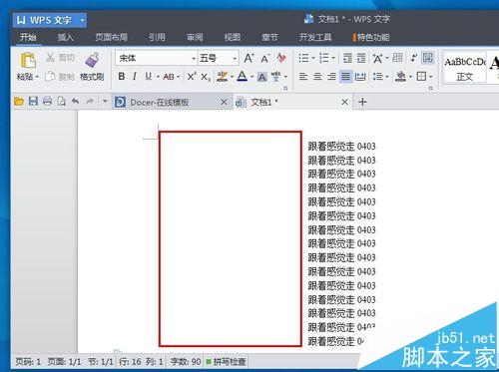This screenshot has height=372, width=499.
Task: Expand the Paste options arrow
Action: [37, 77]
